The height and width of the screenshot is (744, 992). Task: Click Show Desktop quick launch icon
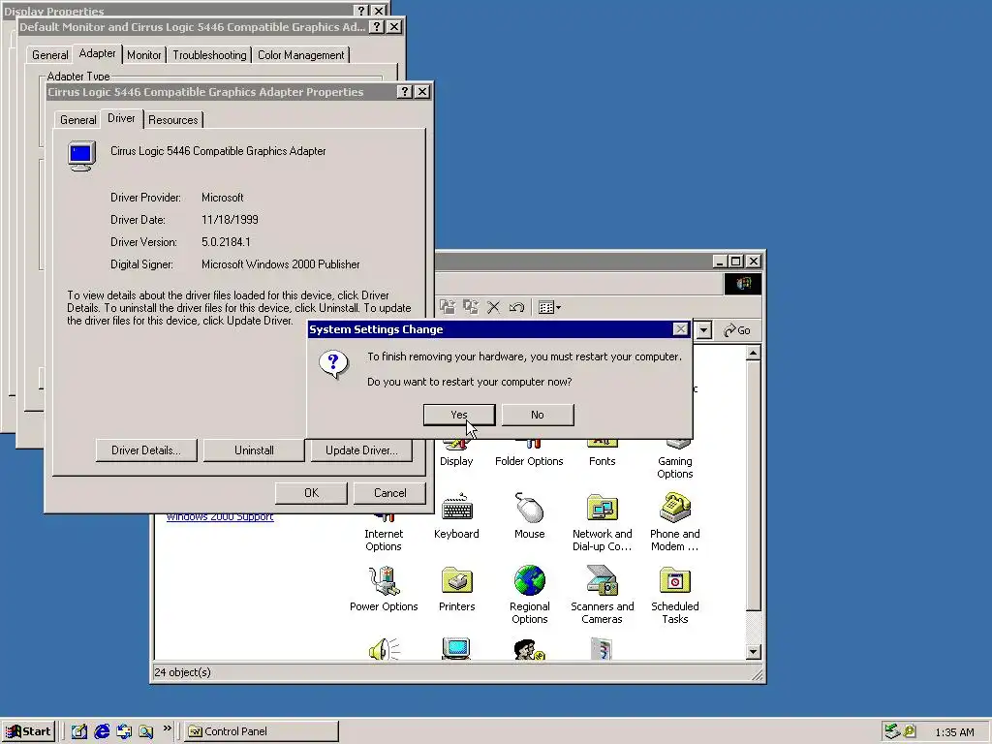click(x=79, y=731)
